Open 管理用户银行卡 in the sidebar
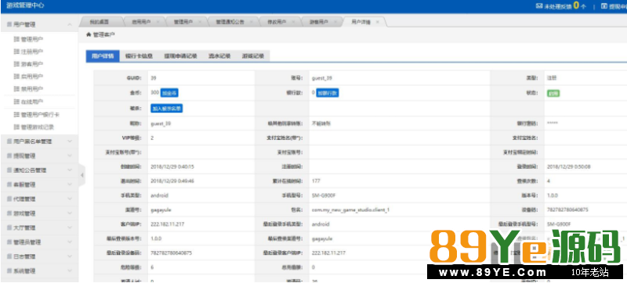Screen dimensions: 627x283 pos(41,114)
